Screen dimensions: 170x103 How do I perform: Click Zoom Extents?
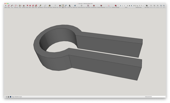pyautogui.click(x=88, y=6)
